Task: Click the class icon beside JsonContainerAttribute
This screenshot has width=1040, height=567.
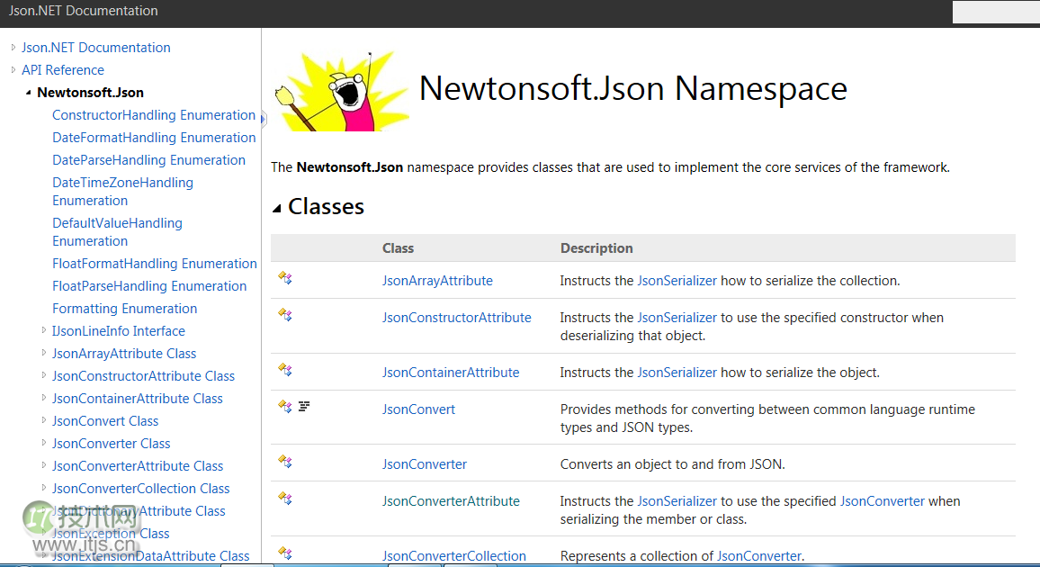Action: 285,370
